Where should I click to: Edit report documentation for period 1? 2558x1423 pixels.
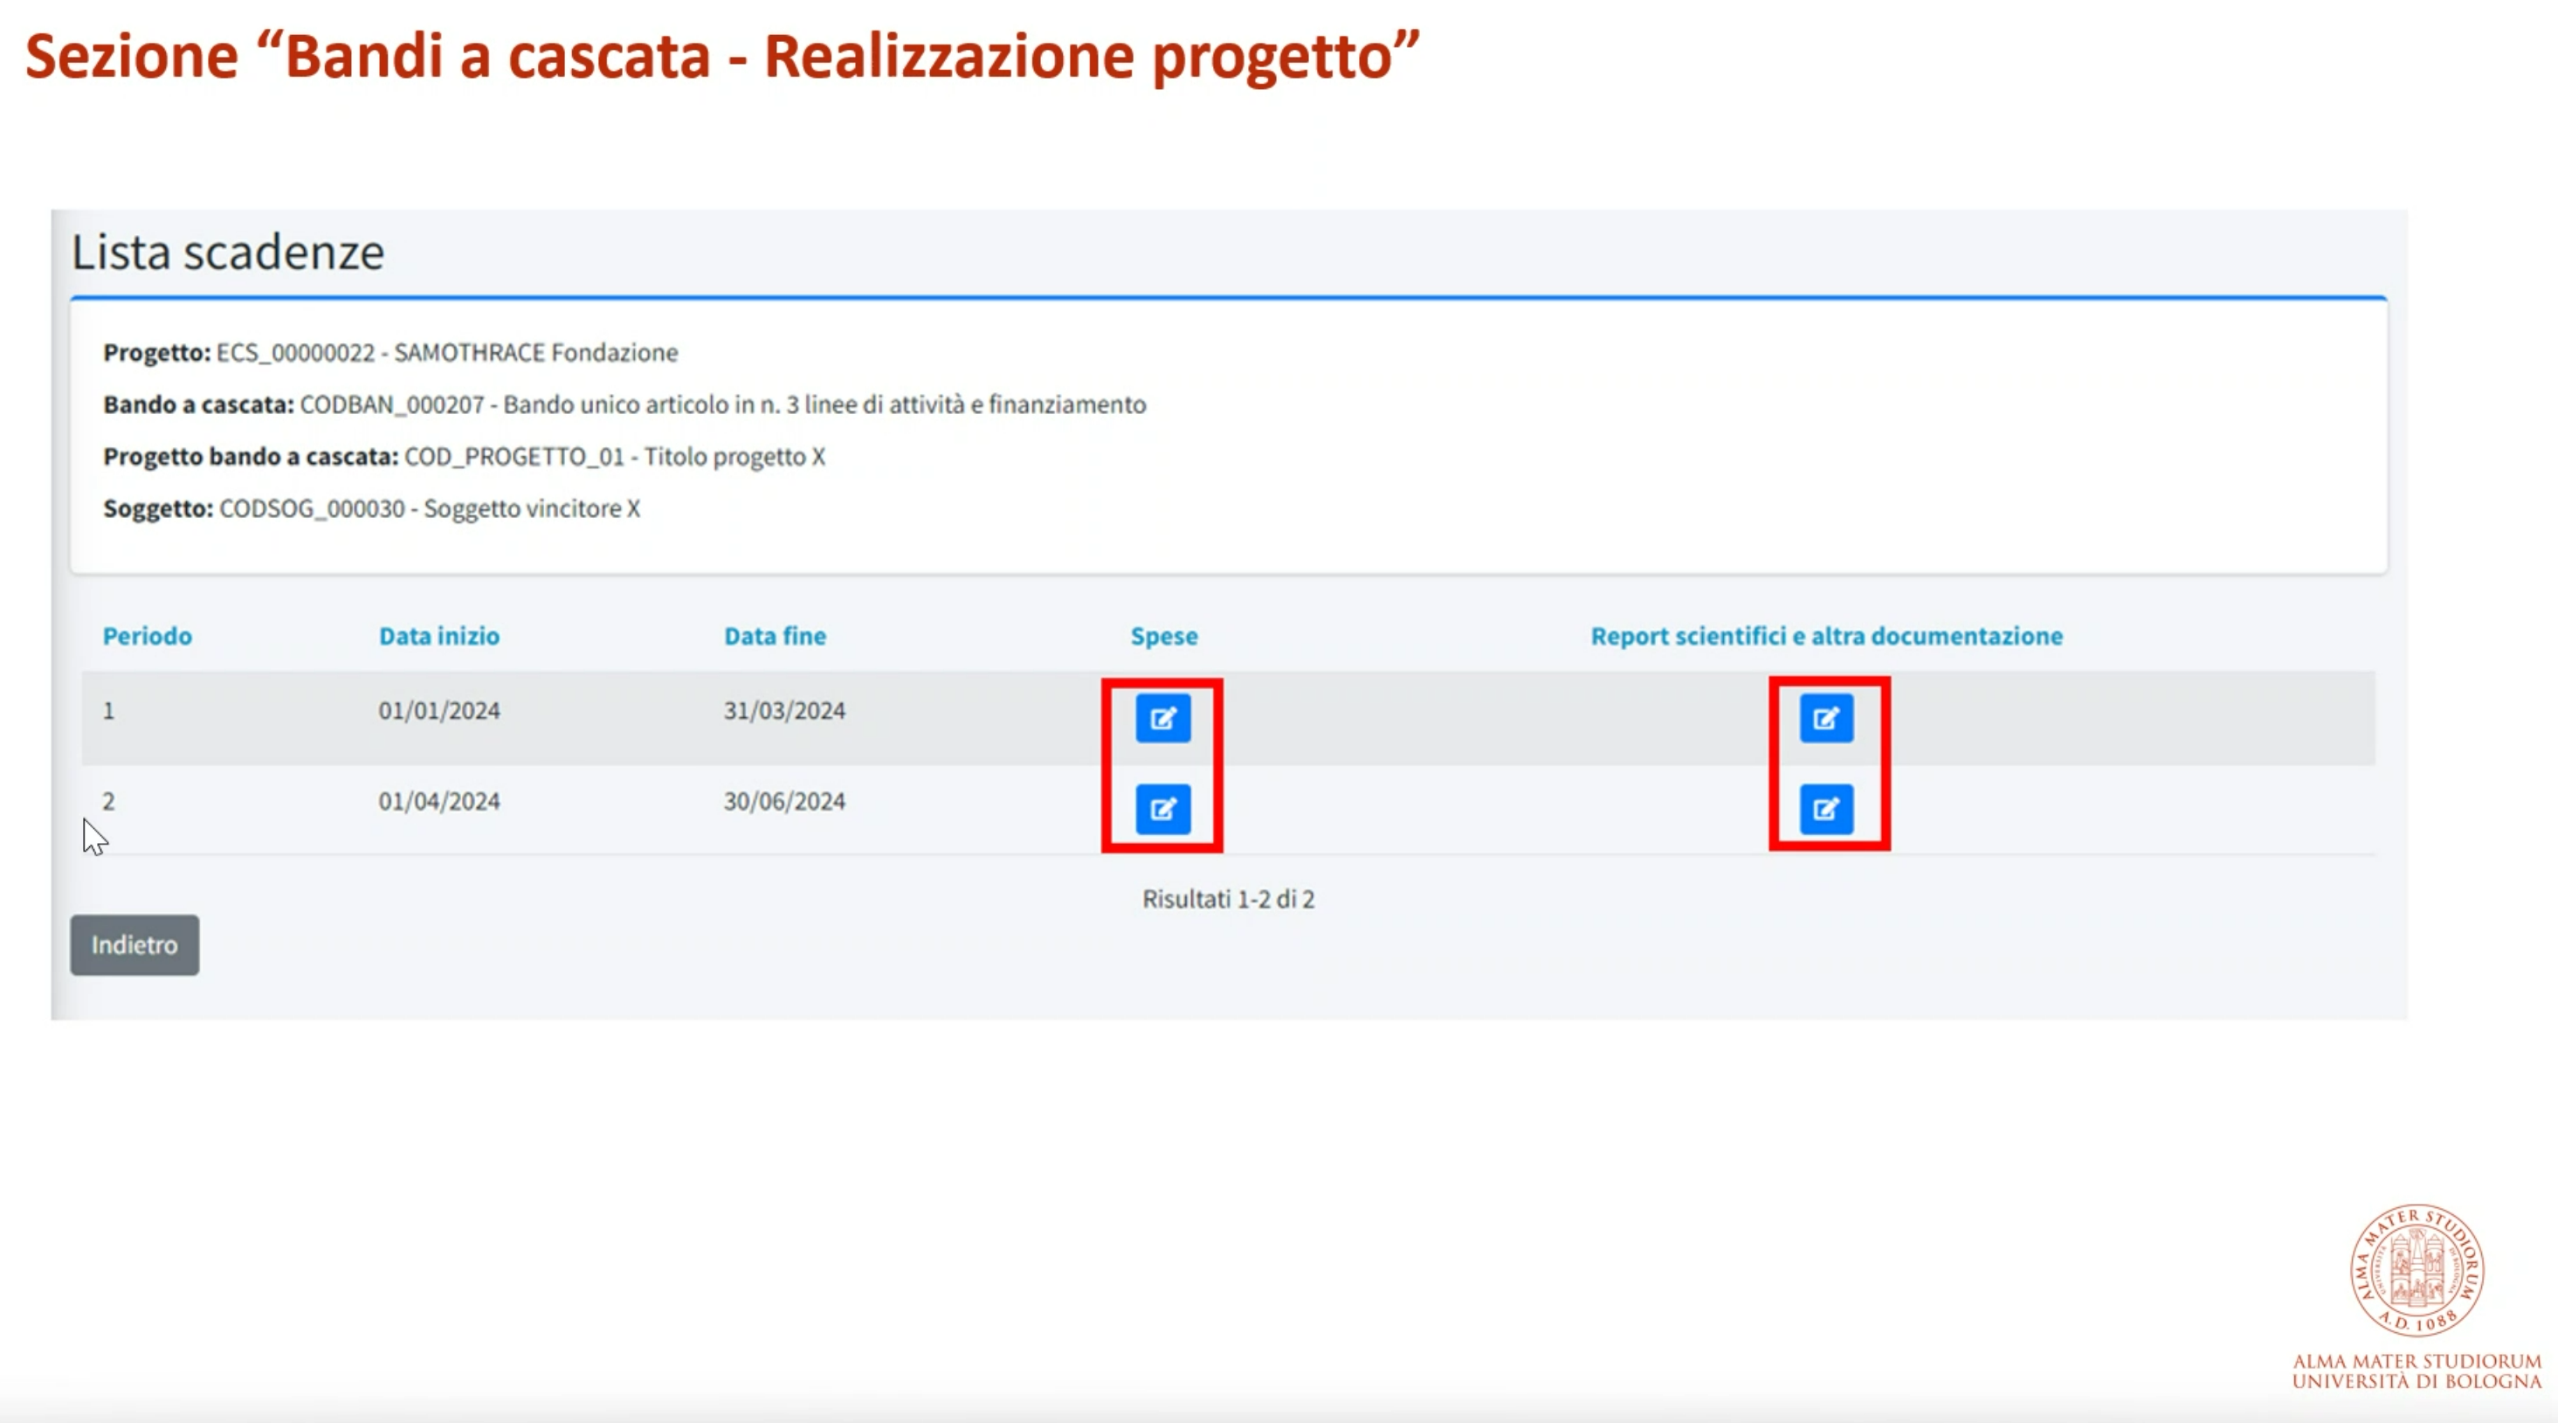[x=1826, y=718]
